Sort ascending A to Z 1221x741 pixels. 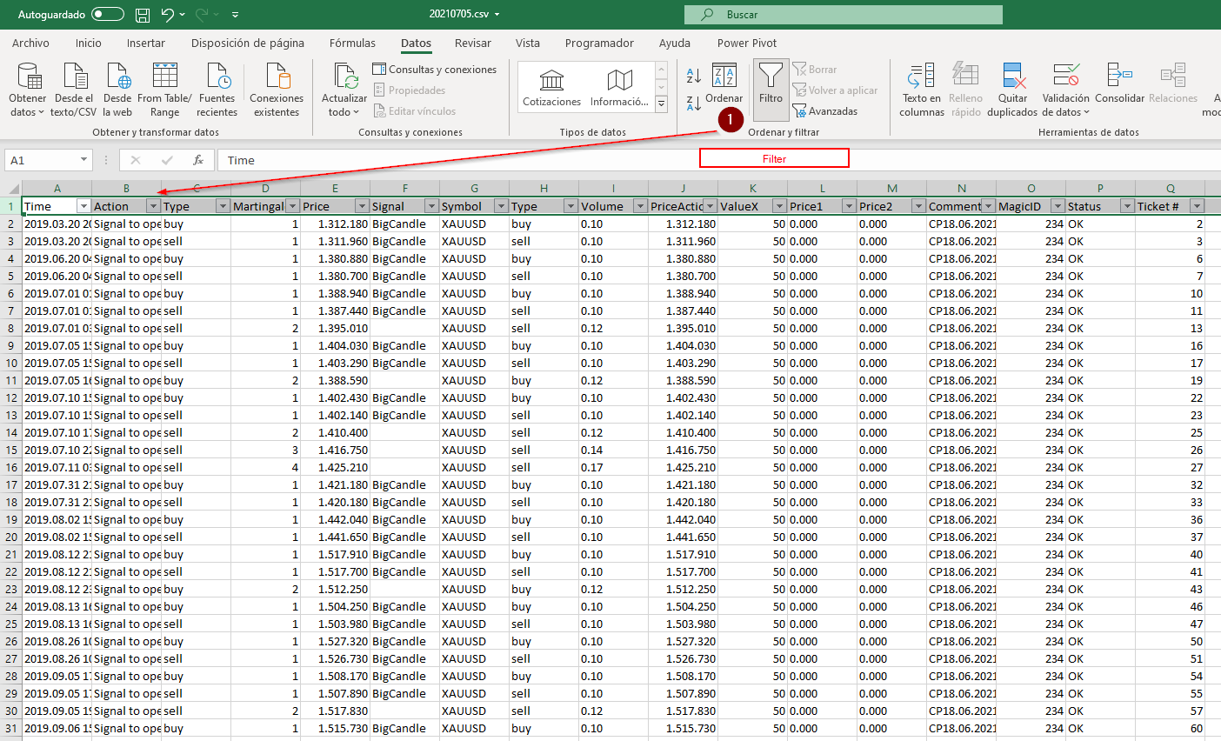click(694, 76)
